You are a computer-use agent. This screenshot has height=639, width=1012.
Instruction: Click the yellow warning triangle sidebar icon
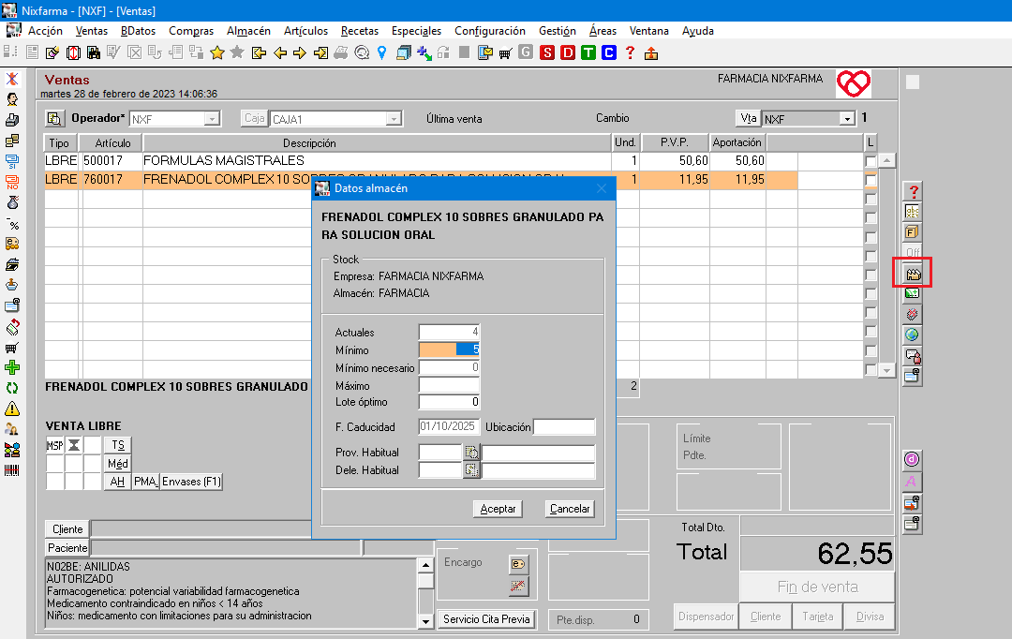(x=12, y=409)
